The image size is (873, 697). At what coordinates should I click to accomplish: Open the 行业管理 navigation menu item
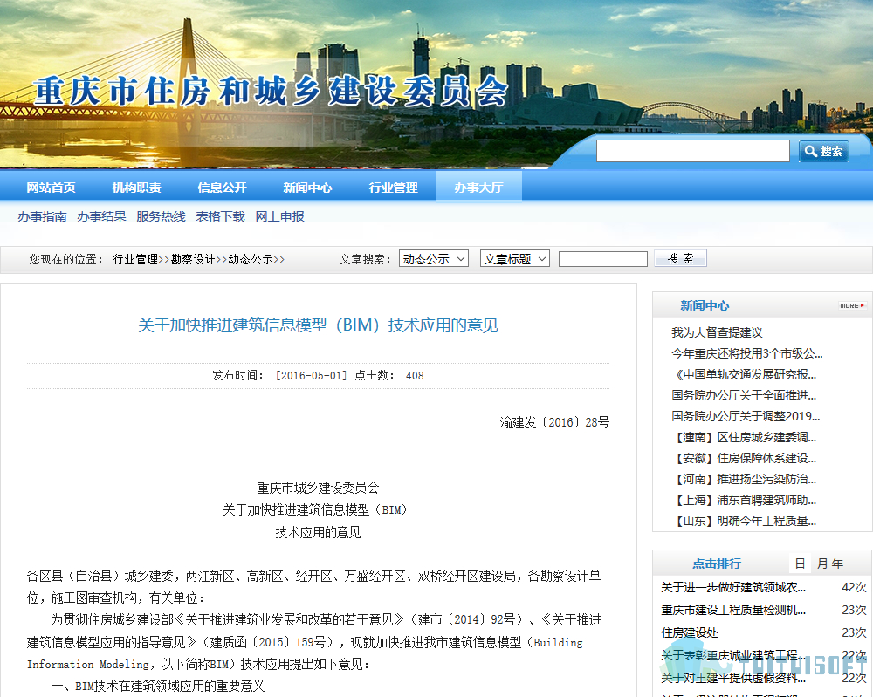(393, 188)
